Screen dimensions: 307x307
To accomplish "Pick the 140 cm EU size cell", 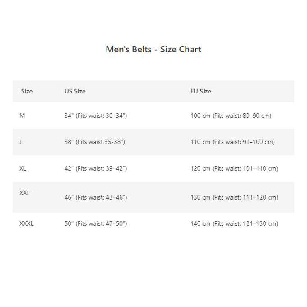I will pos(234,223).
